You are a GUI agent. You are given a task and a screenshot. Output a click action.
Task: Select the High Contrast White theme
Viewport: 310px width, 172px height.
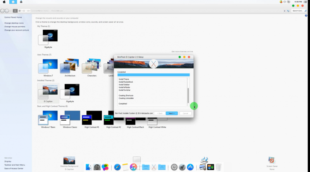pos(157,122)
